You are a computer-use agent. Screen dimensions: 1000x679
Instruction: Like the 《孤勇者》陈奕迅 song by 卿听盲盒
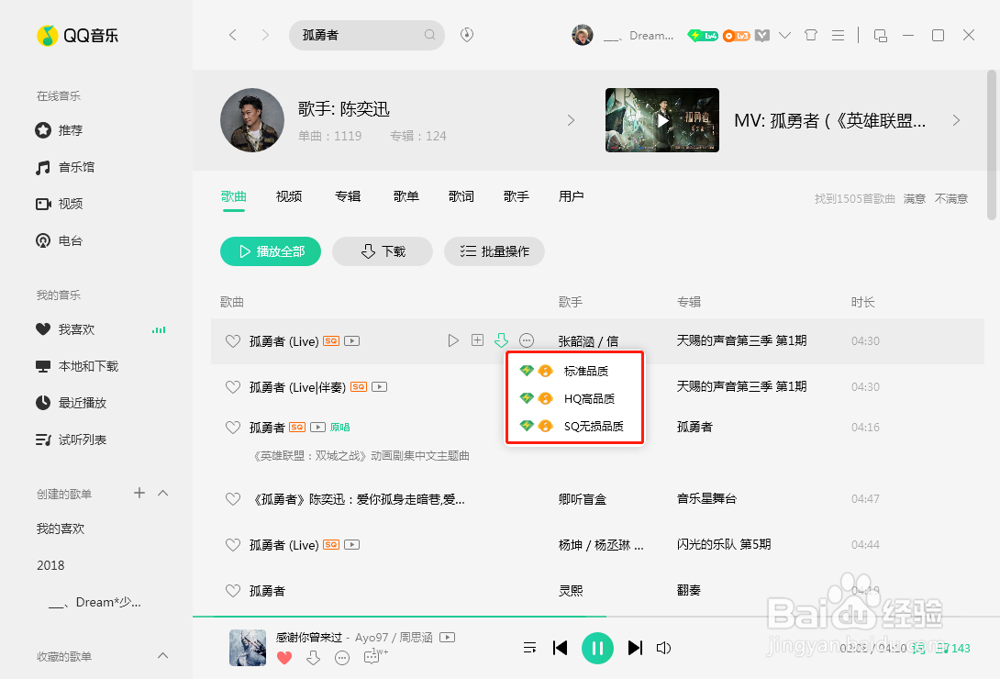pos(233,499)
